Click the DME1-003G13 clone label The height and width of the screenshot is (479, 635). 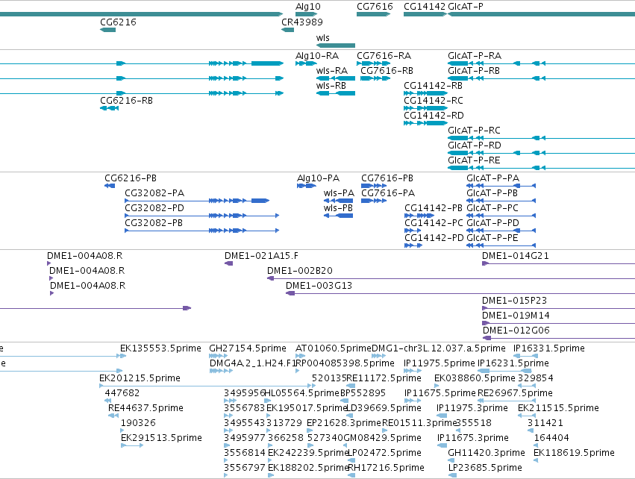[x=319, y=286]
